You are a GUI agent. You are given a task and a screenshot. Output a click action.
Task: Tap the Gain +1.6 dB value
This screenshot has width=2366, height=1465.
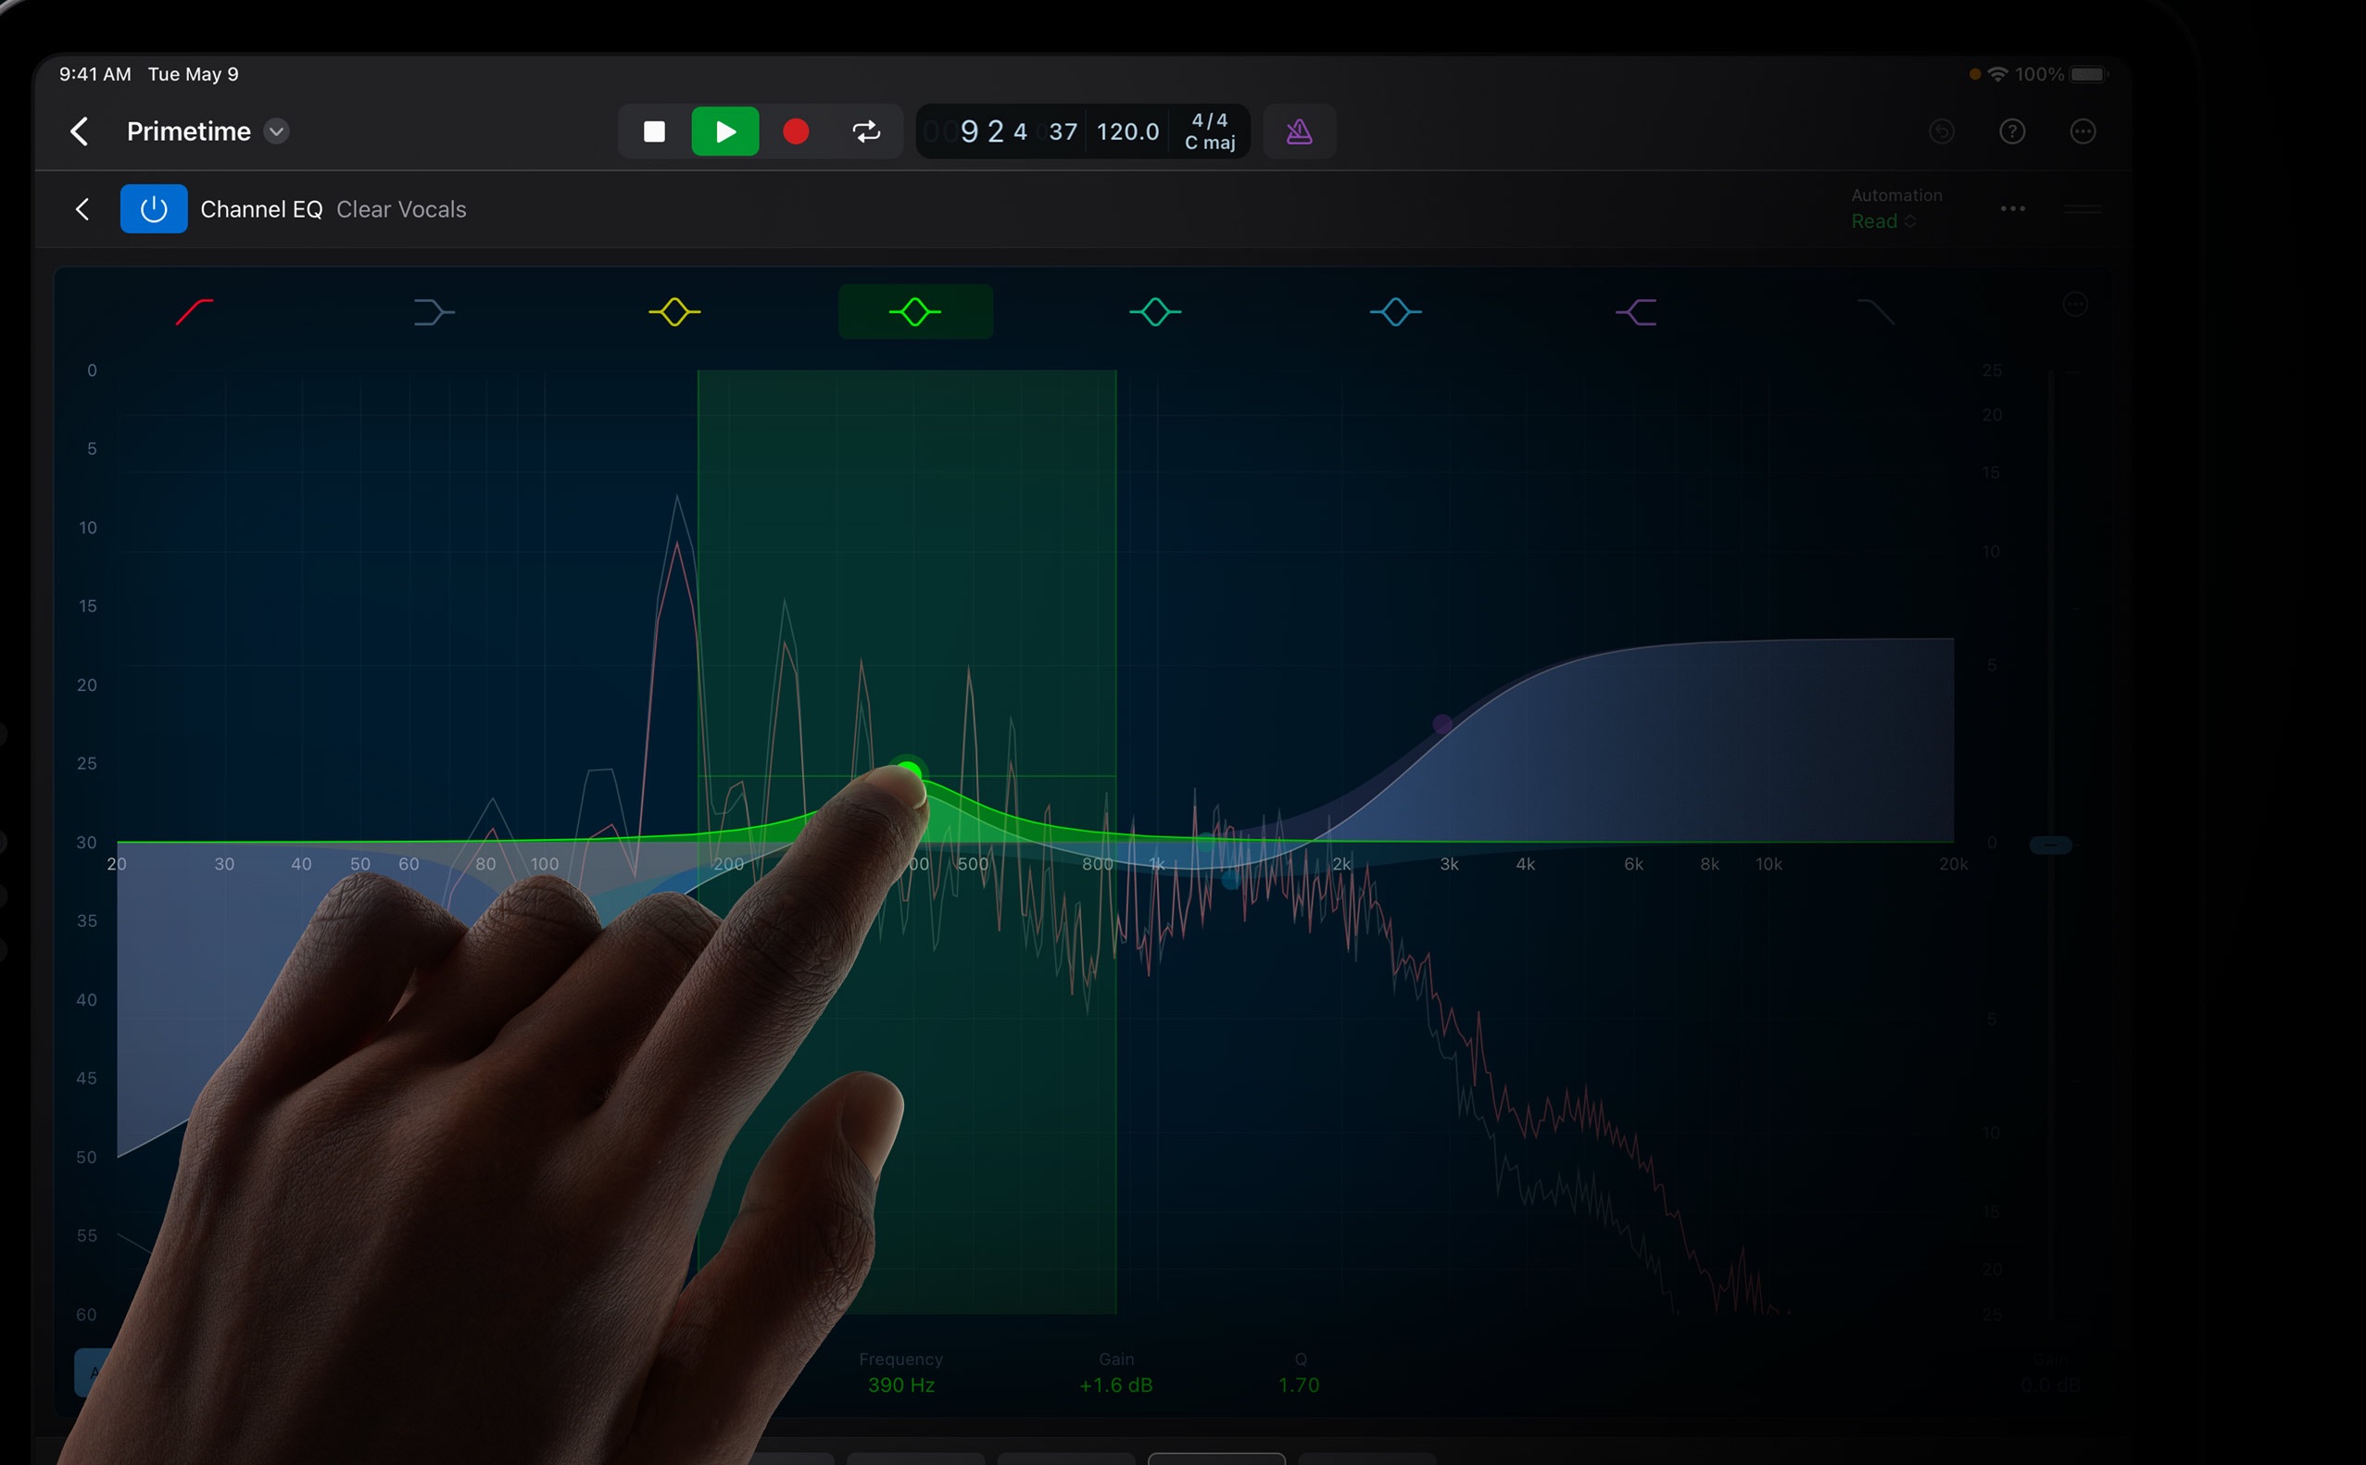tap(1115, 1384)
